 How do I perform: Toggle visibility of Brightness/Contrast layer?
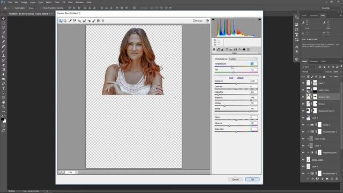pyautogui.click(x=303, y=152)
